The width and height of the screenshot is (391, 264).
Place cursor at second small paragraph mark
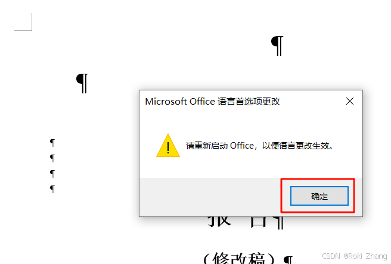click(x=52, y=158)
